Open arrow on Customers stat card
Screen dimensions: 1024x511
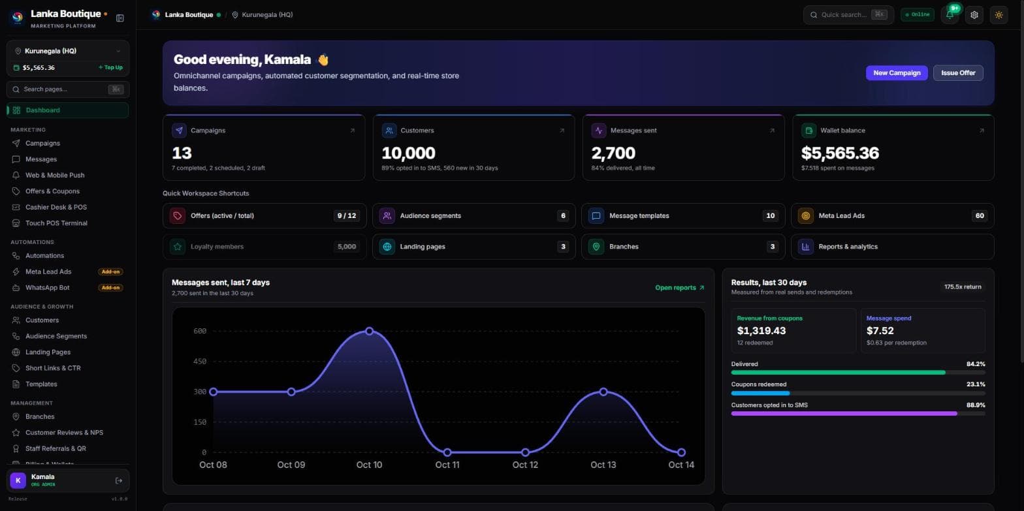562,131
